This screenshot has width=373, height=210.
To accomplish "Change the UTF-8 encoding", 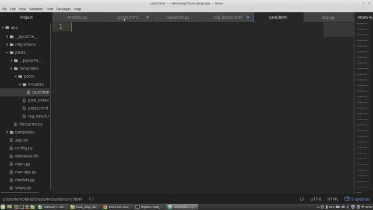I will coord(316,199).
